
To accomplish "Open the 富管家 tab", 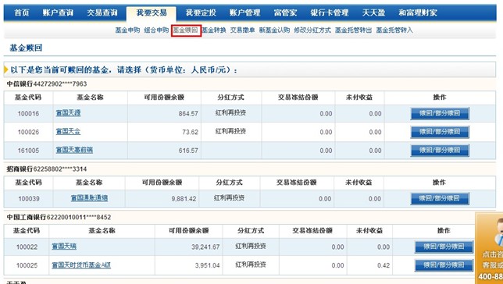I will [x=285, y=12].
